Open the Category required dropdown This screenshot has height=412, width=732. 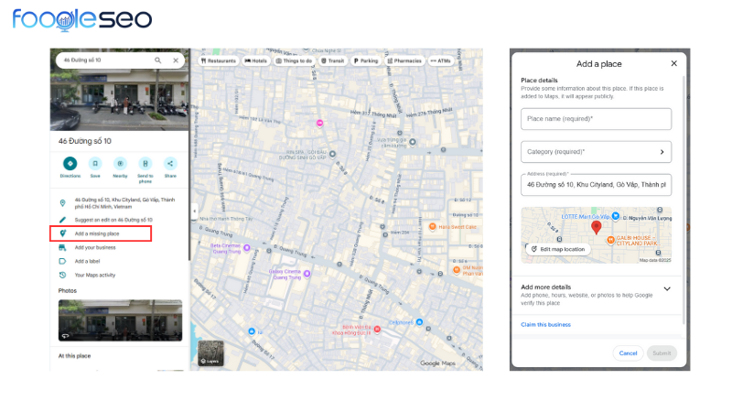(x=597, y=152)
